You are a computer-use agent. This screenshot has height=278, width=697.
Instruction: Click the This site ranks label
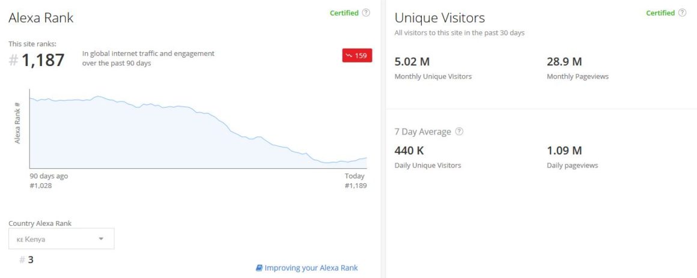pos(32,44)
